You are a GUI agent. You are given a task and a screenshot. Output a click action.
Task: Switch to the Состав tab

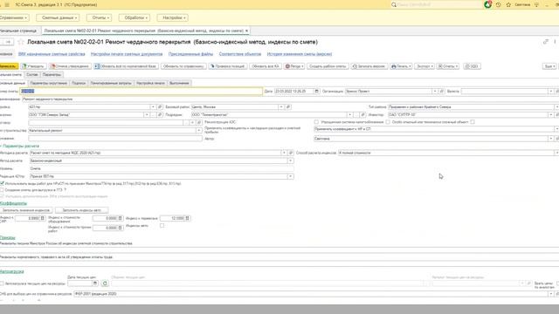[x=32, y=74]
